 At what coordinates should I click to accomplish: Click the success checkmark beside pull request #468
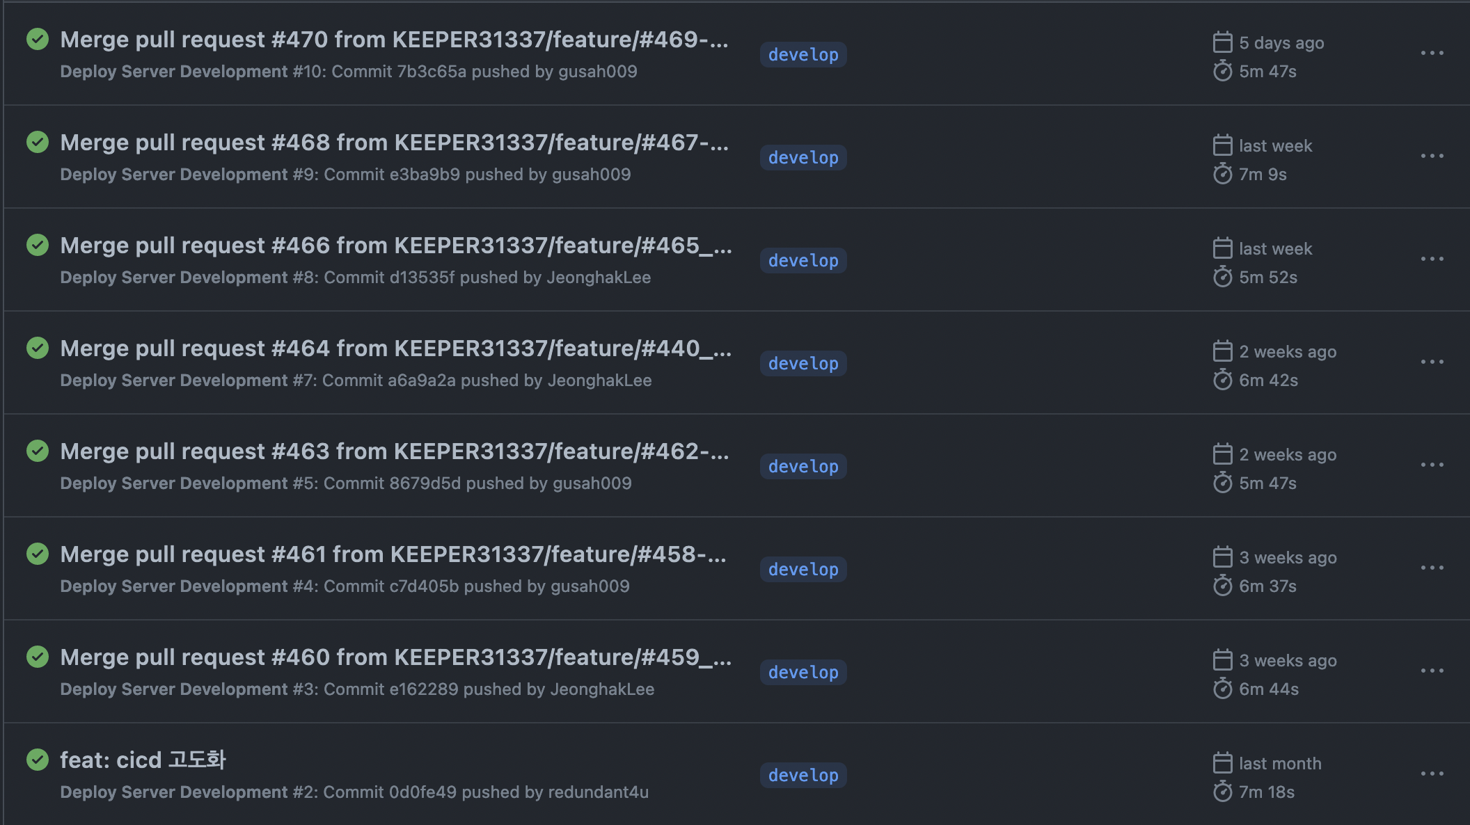click(x=38, y=142)
